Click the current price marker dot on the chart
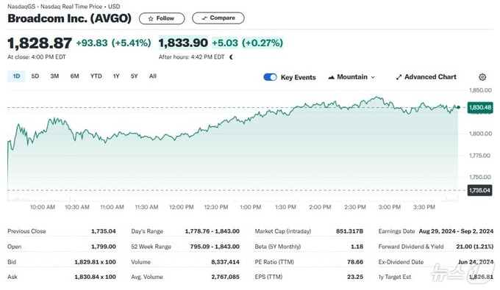Screen dimensions: 500x290 click(x=458, y=107)
